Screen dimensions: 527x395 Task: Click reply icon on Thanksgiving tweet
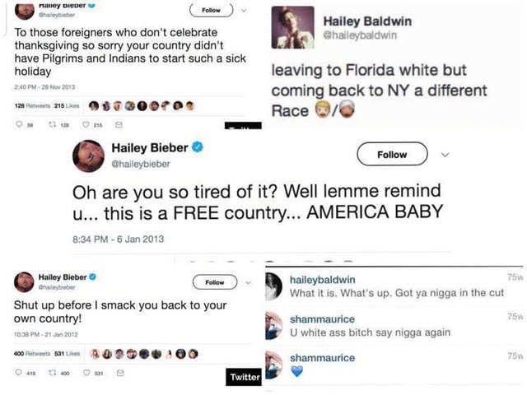(19, 124)
